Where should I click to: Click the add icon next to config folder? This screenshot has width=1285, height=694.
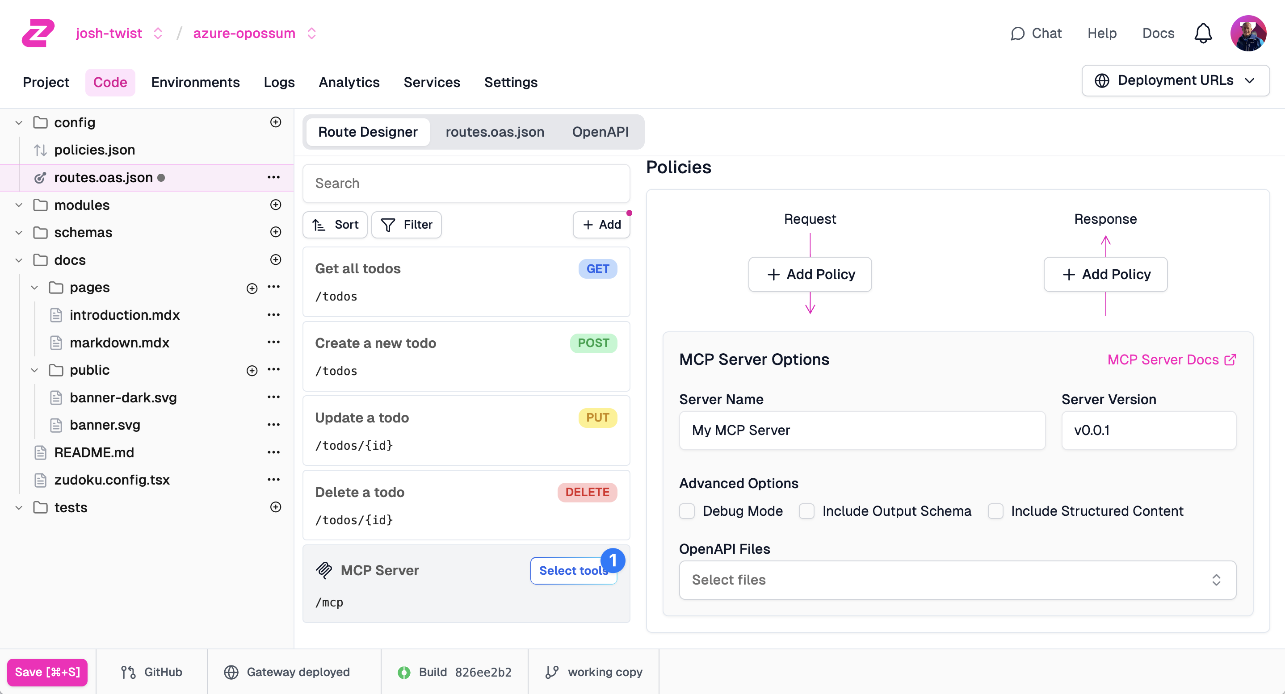pos(275,122)
